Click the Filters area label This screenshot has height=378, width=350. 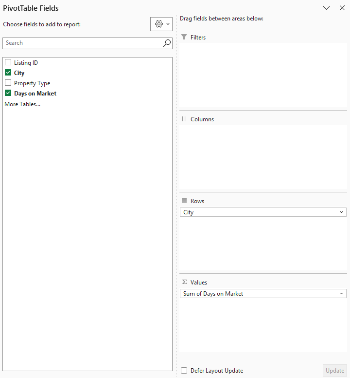pos(198,38)
